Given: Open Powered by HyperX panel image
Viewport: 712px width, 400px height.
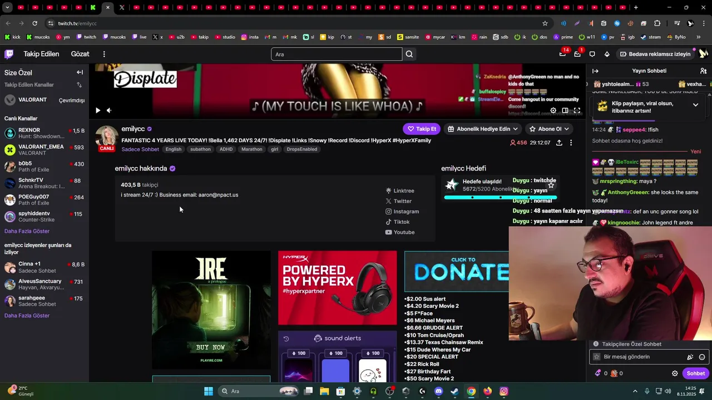Looking at the screenshot, I should pos(338,288).
